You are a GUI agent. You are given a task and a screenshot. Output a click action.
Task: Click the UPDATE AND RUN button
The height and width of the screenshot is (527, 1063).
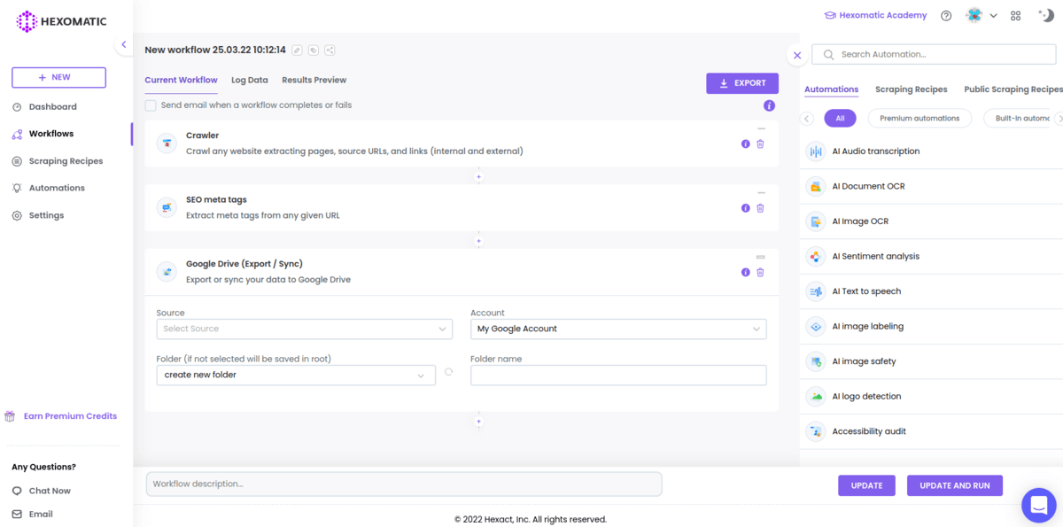click(954, 485)
